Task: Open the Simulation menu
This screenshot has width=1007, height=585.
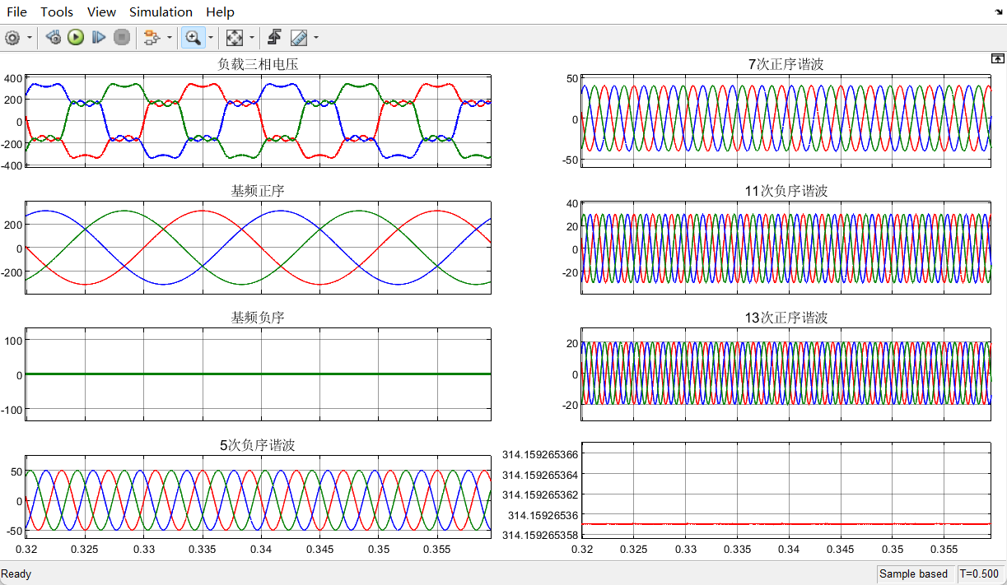Action: (161, 12)
